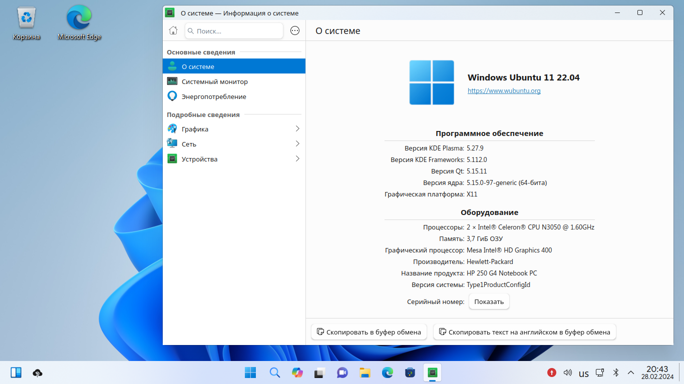Click the volume speaker tray icon
The image size is (684, 384).
tap(567, 372)
